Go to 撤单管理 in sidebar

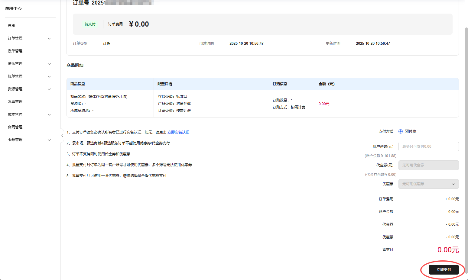point(15,51)
